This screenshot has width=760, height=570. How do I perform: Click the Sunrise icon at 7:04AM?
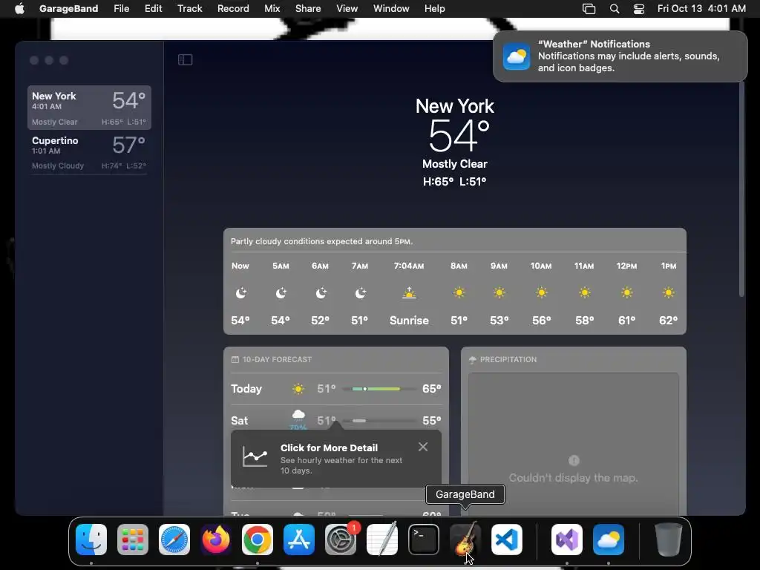pyautogui.click(x=409, y=292)
